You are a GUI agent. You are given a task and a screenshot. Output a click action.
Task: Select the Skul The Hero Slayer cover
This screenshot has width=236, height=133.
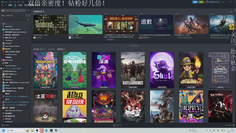pyautogui.click(x=162, y=70)
